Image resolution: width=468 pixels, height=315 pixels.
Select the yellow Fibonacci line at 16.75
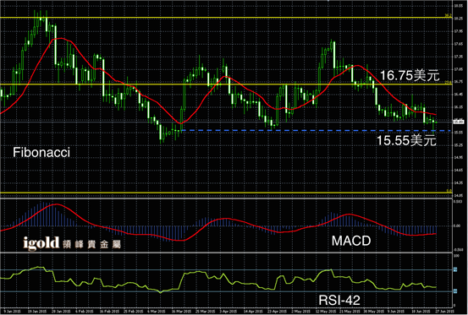226,84
